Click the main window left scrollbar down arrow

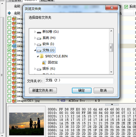[x=2, y=136]
